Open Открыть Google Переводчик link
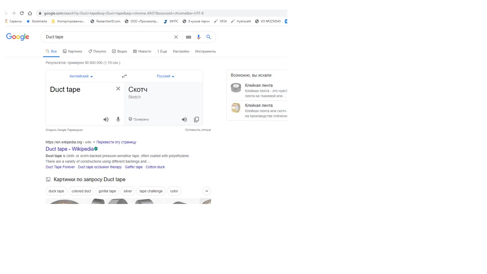The image size is (487, 274). tap(64, 130)
